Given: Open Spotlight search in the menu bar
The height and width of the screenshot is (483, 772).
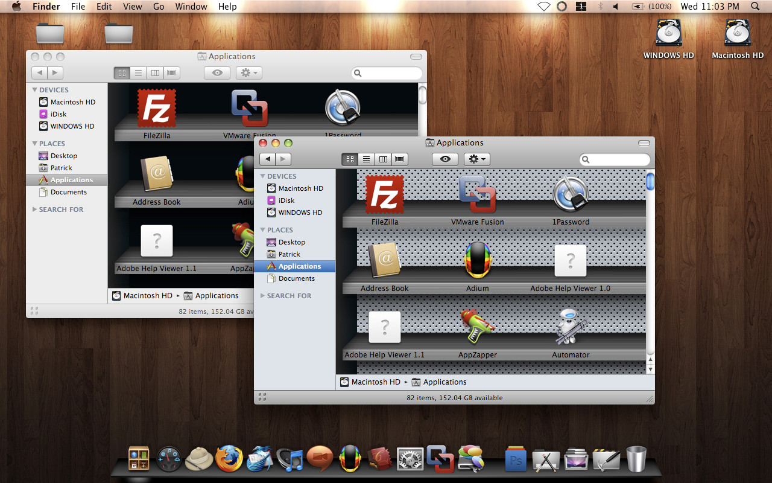Looking at the screenshot, I should [x=755, y=7].
